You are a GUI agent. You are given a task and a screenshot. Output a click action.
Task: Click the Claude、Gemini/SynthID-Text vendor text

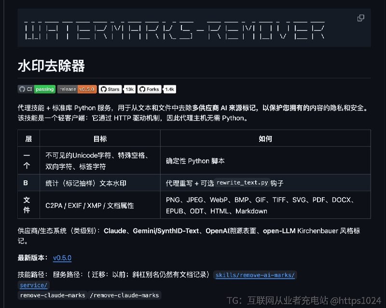[x=151, y=231]
